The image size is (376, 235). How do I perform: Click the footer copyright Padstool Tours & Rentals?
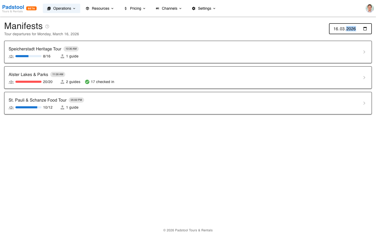pos(188,230)
